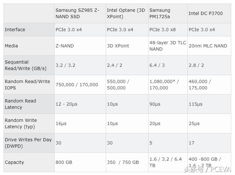Click the Random Read Latency row label

pyautogui.click(x=20, y=104)
